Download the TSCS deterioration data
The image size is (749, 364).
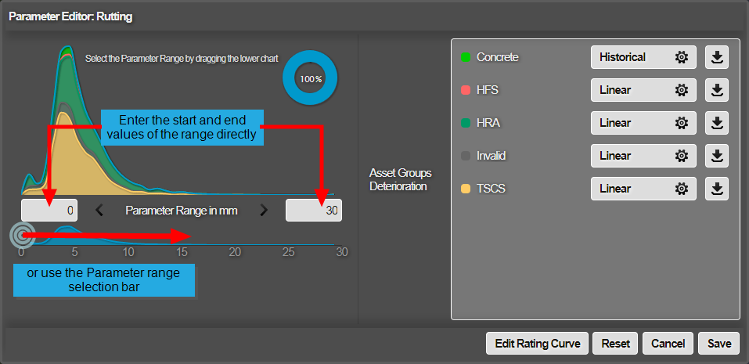(x=717, y=189)
